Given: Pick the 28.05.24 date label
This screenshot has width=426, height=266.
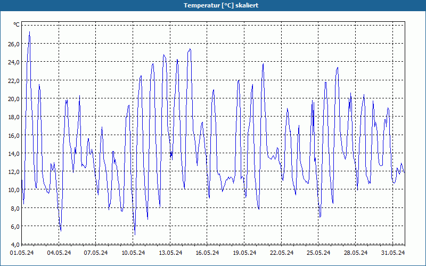Looking at the screenshot, I should click(x=356, y=253).
